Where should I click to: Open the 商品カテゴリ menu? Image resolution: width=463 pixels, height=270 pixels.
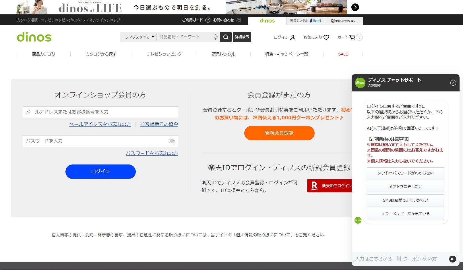44,54
